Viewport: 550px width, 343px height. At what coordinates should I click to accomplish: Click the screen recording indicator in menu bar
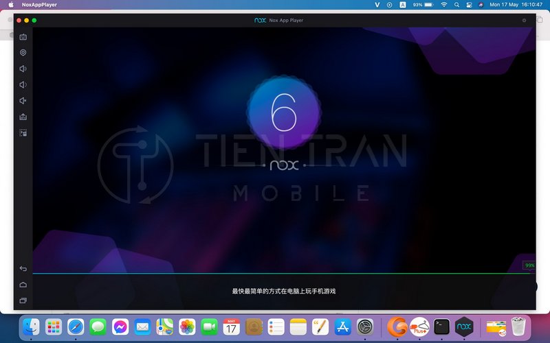coord(389,5)
